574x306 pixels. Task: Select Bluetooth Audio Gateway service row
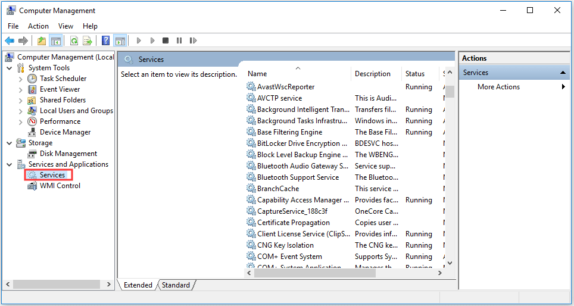pos(344,166)
